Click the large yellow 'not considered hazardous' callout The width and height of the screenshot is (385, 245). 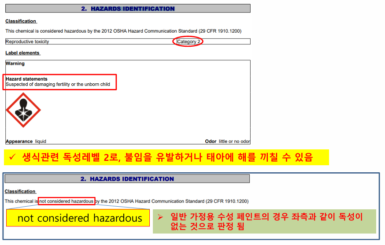(80, 218)
